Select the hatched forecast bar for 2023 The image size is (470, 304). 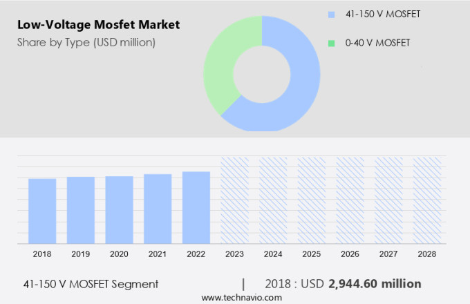234,200
